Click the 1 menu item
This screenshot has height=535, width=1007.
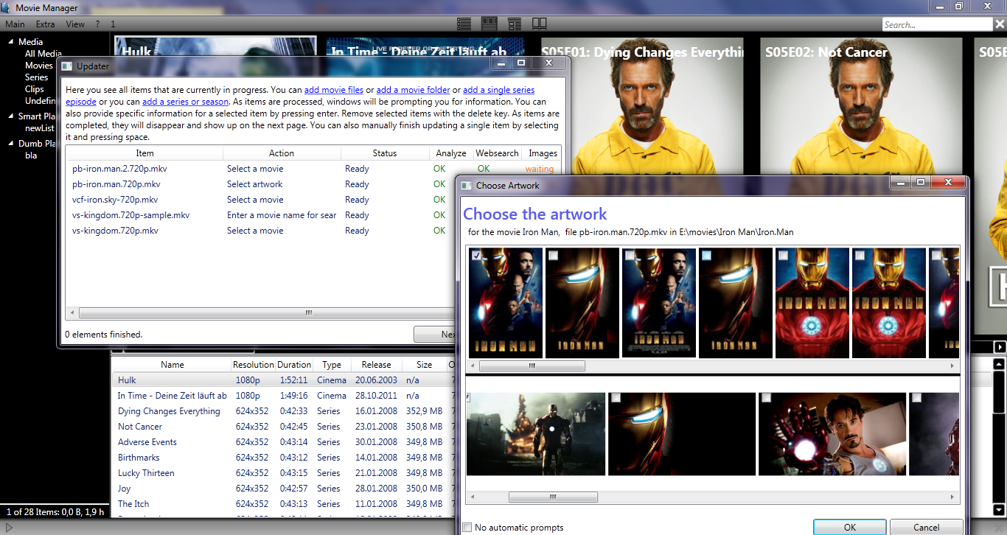[x=113, y=24]
